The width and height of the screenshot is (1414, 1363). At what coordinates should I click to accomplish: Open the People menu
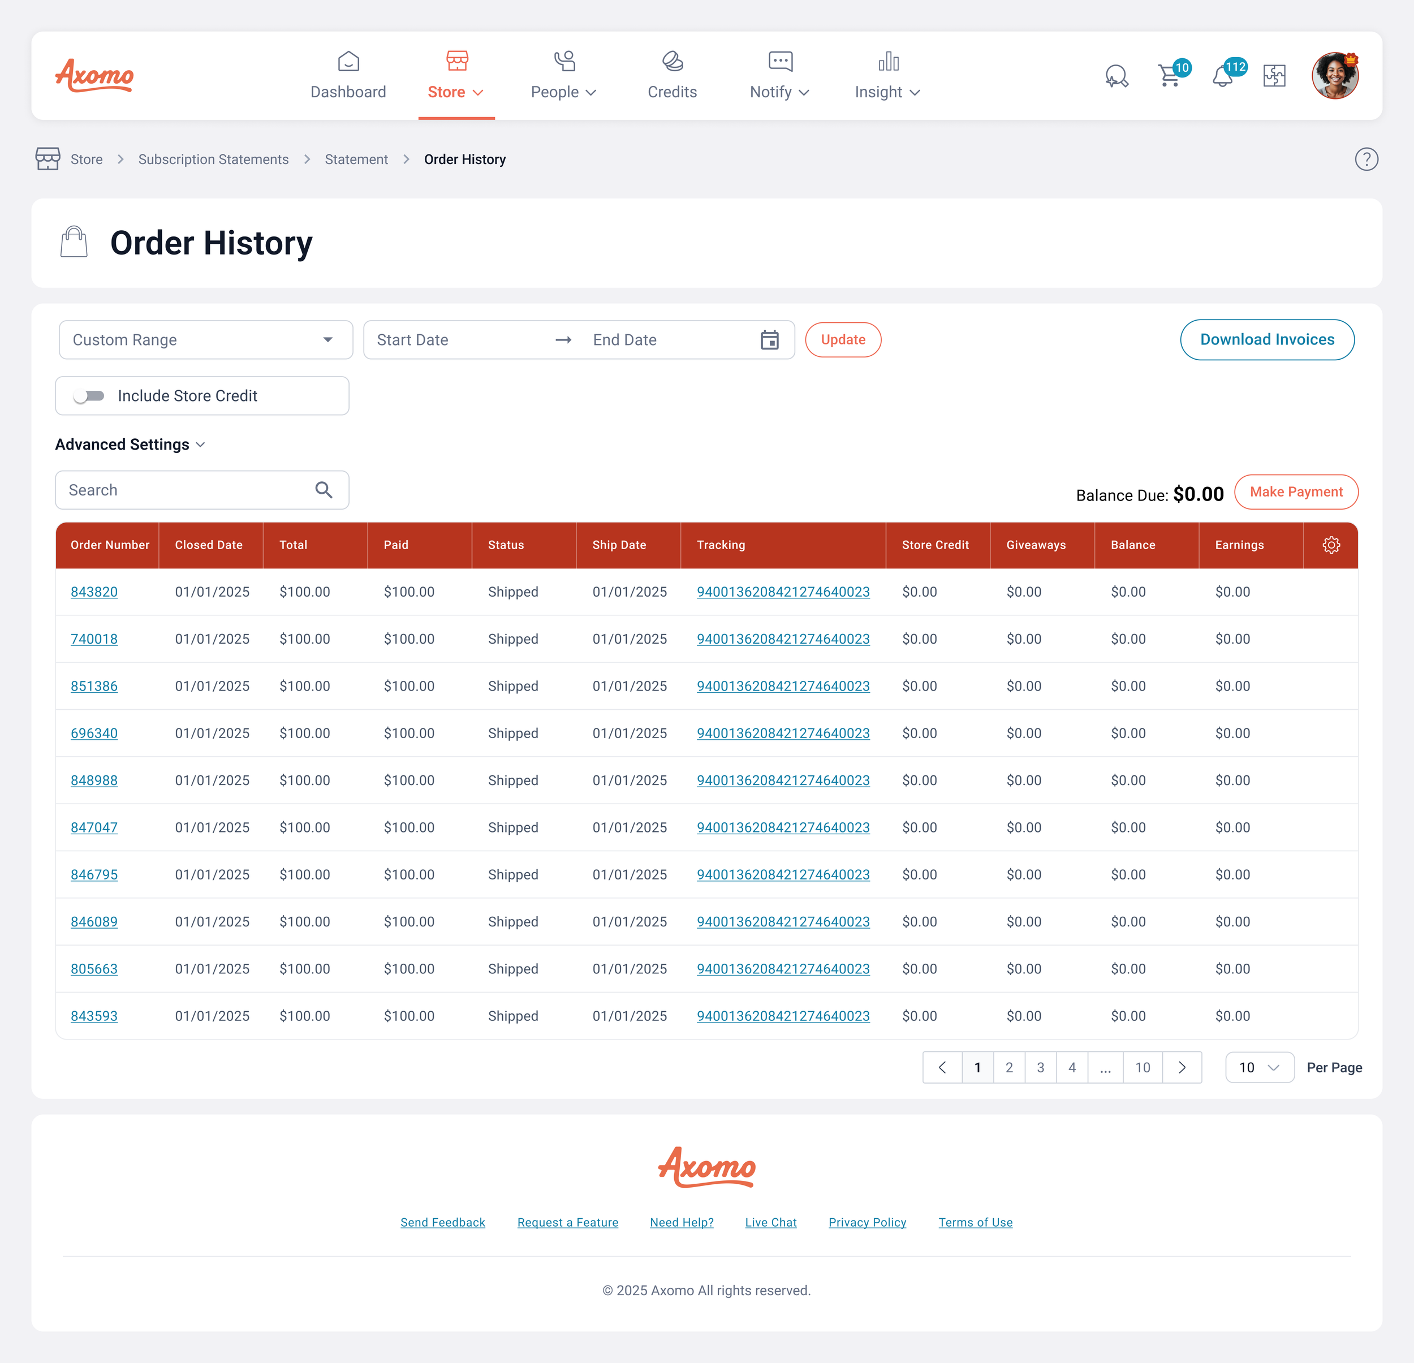[563, 76]
